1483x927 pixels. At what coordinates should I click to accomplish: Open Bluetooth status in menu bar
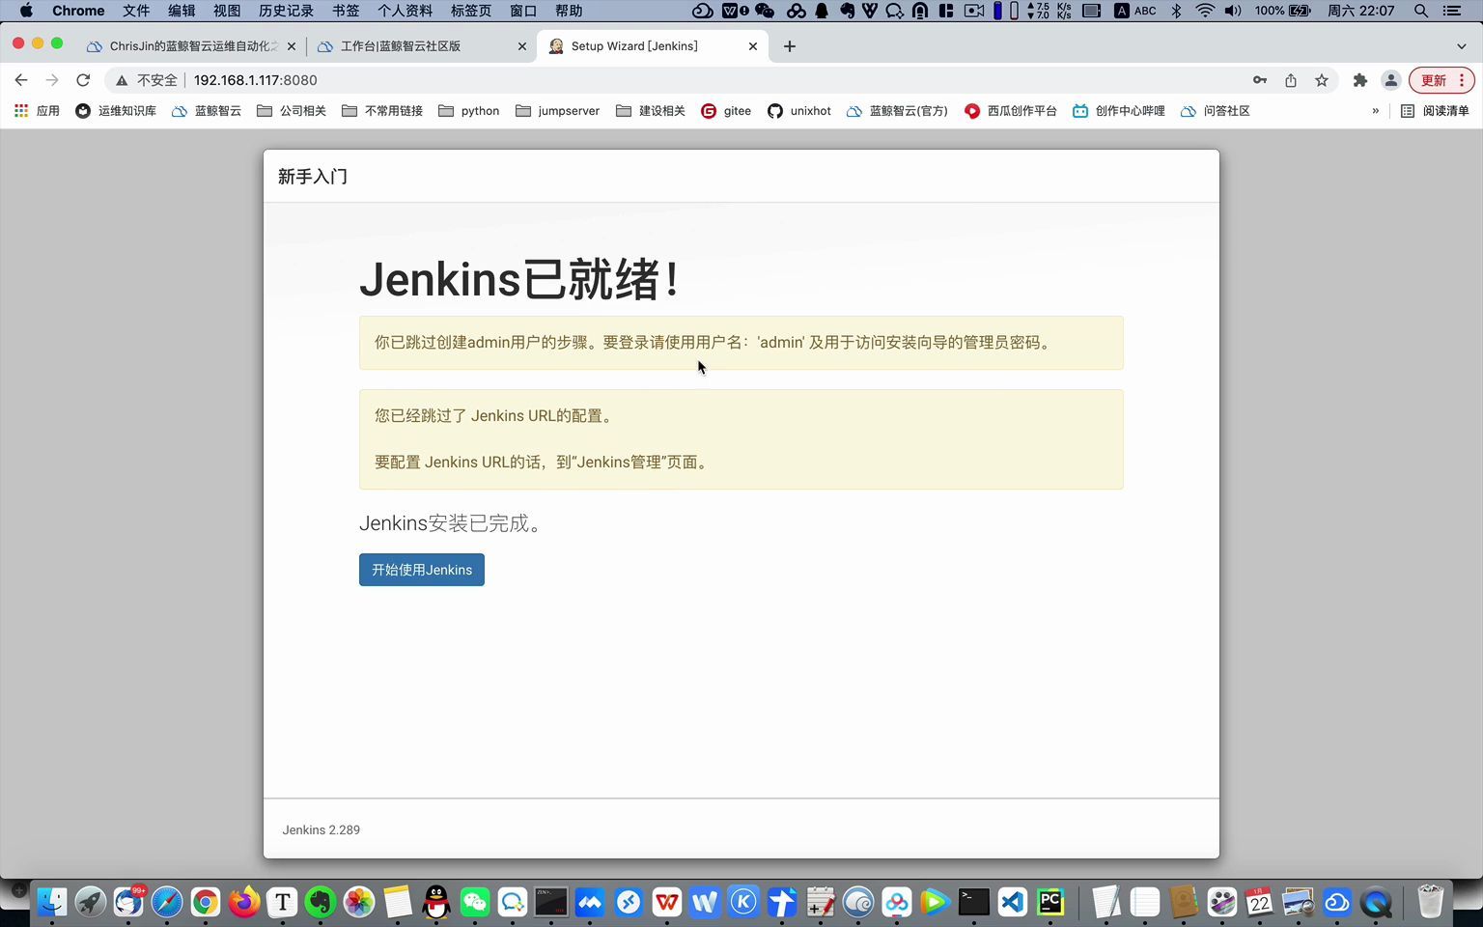coord(1176,11)
